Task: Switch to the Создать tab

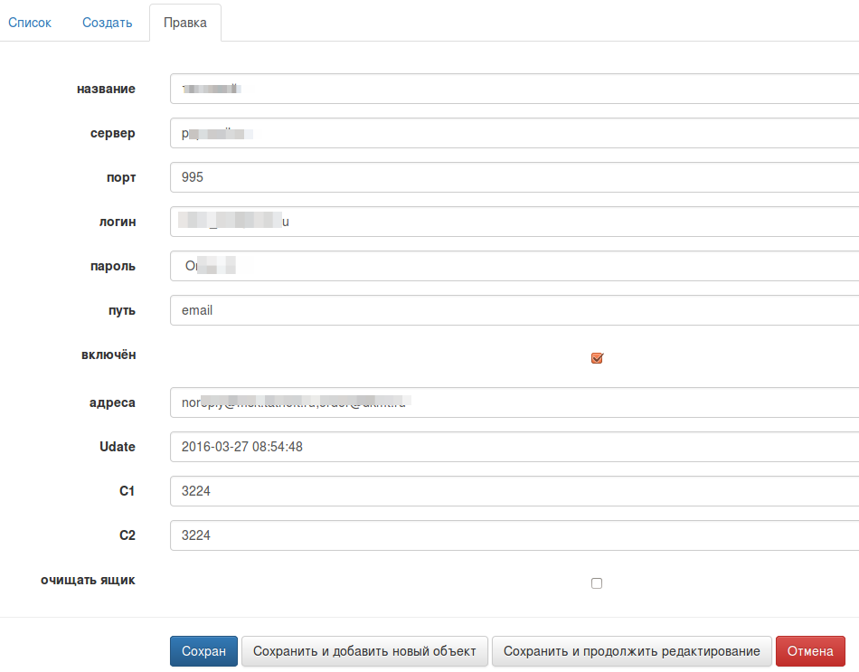Action: pos(108,23)
